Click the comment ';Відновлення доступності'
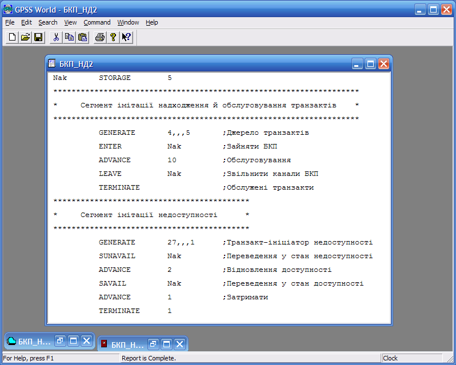Screen dimensions: 456x365 click(x=277, y=270)
